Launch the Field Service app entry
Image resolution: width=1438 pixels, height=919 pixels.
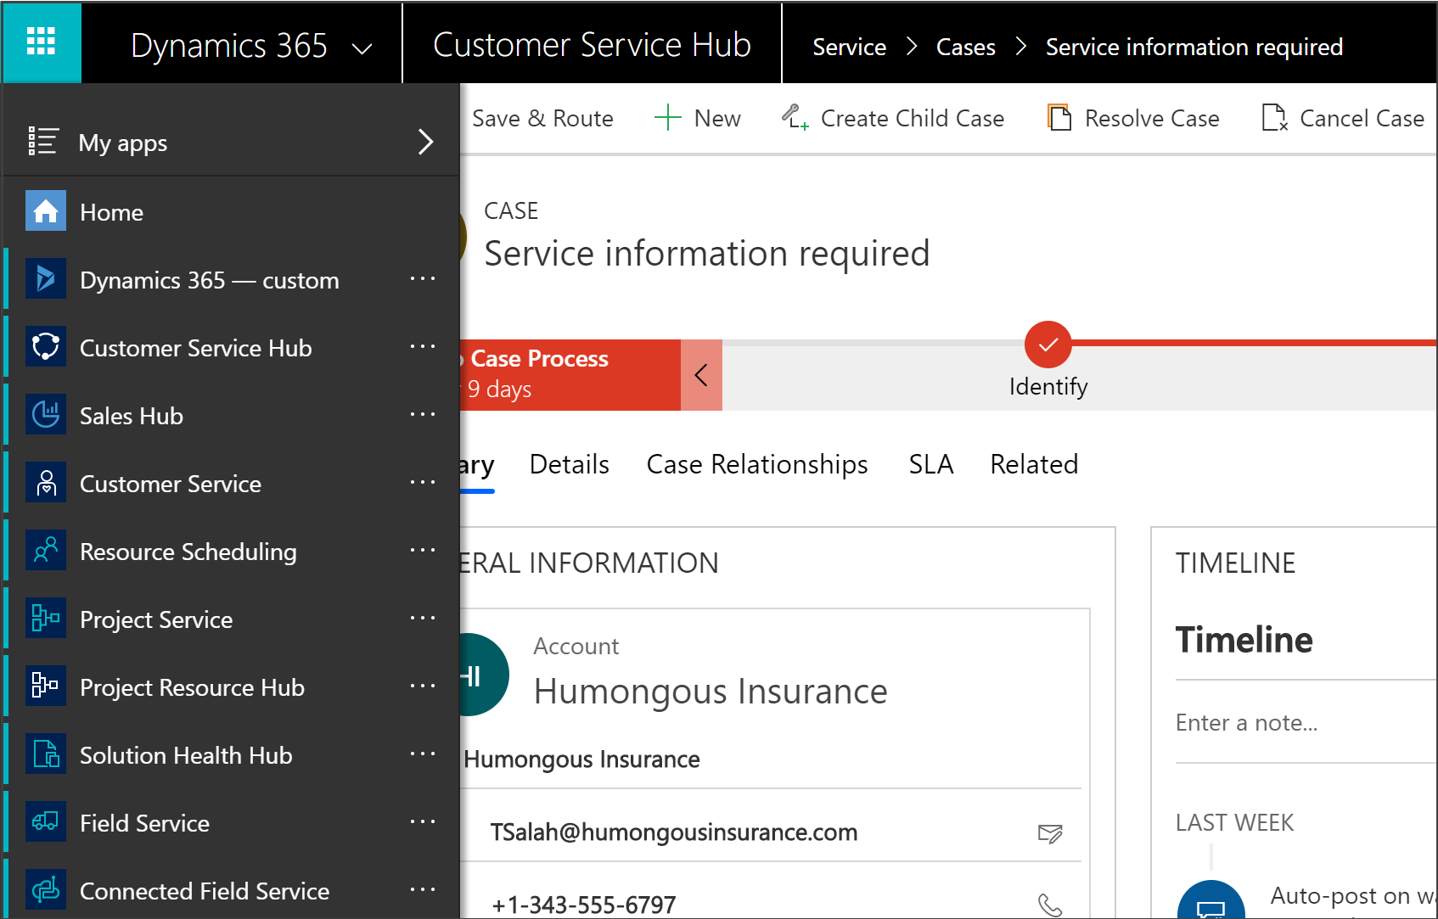coord(231,822)
